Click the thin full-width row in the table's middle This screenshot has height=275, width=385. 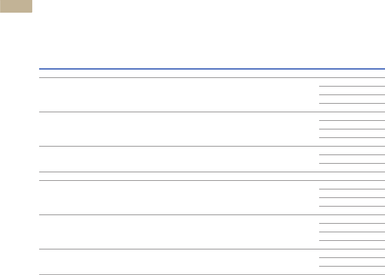[x=212, y=176]
